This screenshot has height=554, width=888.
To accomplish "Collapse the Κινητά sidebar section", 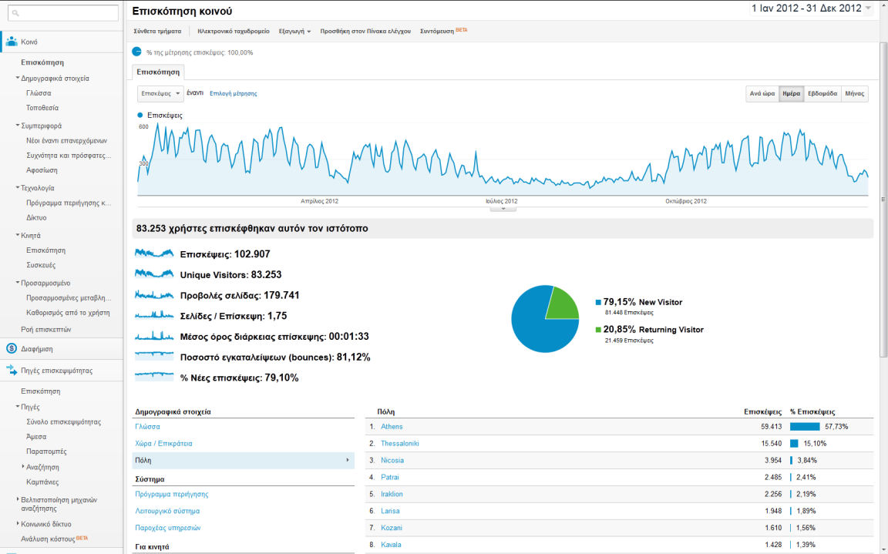I will pos(18,236).
